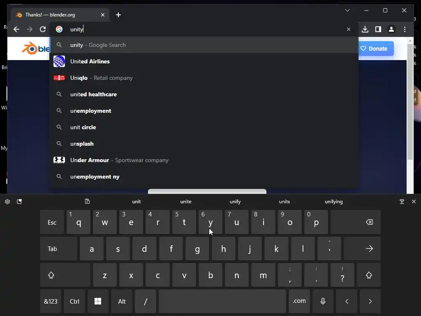Tap the Ctrl key
421x316 pixels.
pyautogui.click(x=74, y=301)
